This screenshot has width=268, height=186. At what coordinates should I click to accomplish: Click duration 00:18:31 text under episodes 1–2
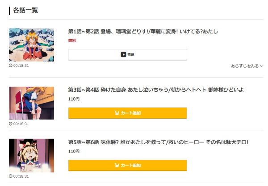(x=21, y=65)
